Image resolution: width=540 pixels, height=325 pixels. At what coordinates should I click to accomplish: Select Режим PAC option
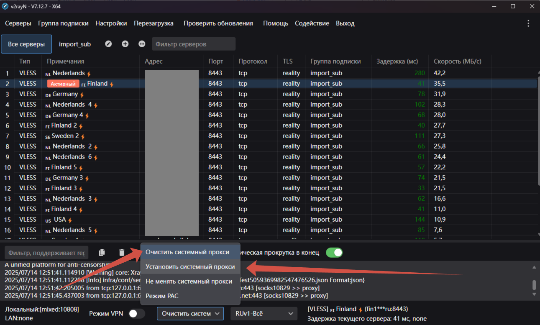(x=190, y=296)
